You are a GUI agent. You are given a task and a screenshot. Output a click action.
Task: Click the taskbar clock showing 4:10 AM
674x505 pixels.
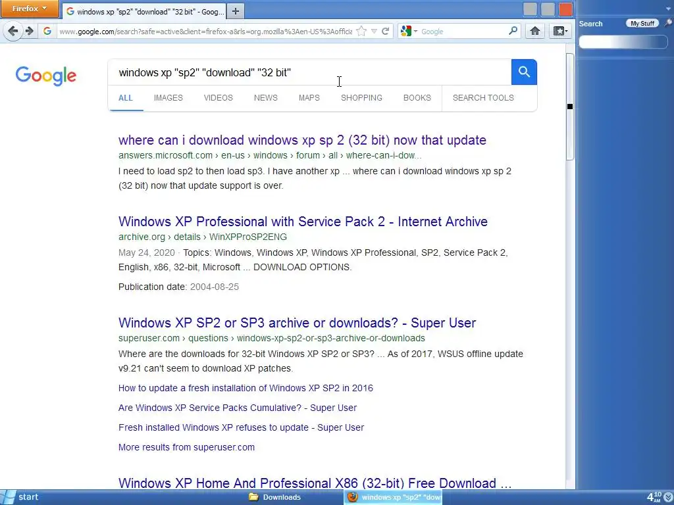coord(654,497)
